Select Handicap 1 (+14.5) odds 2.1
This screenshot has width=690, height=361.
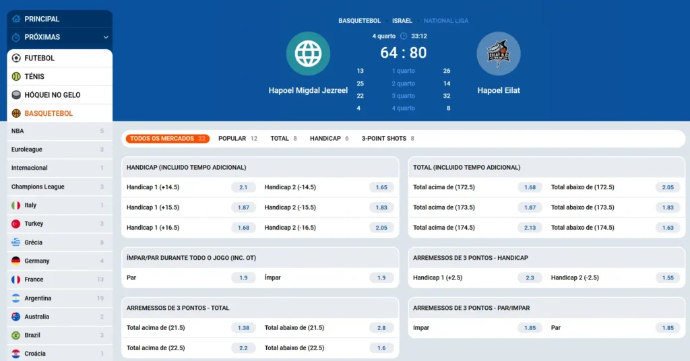243,187
